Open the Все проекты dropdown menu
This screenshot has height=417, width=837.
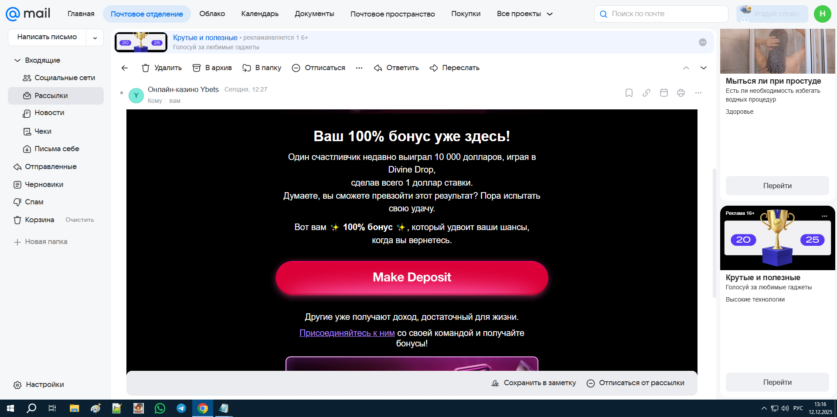pyautogui.click(x=524, y=14)
